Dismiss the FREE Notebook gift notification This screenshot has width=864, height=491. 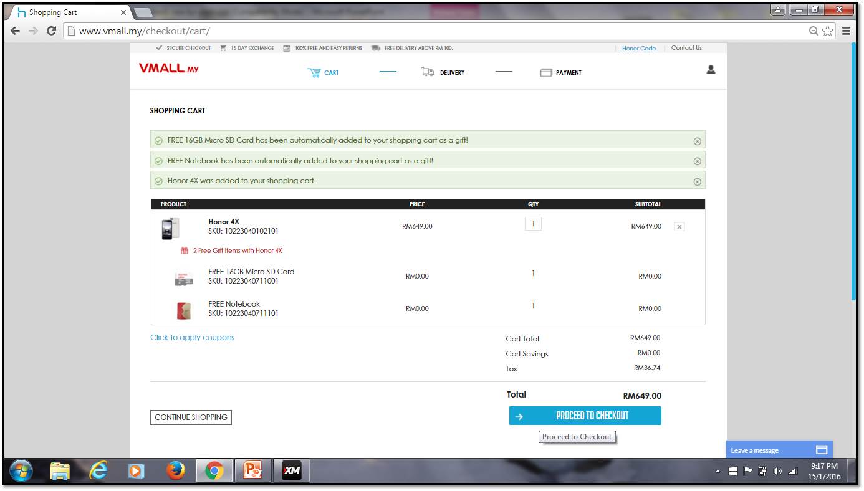[x=697, y=161]
